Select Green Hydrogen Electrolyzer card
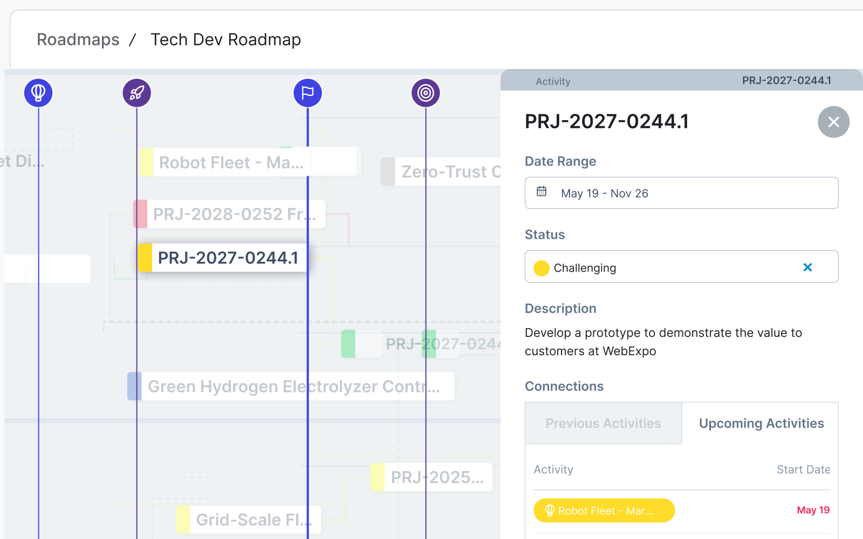Image resolution: width=863 pixels, height=539 pixels. pyautogui.click(x=291, y=386)
